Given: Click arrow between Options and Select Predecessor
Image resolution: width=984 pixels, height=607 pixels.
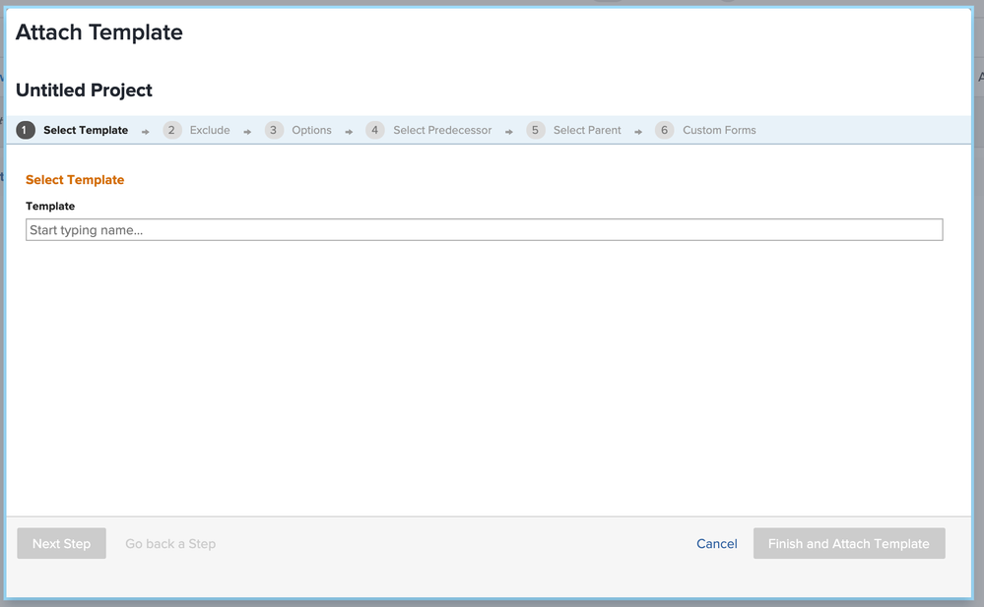Looking at the screenshot, I should tap(349, 131).
